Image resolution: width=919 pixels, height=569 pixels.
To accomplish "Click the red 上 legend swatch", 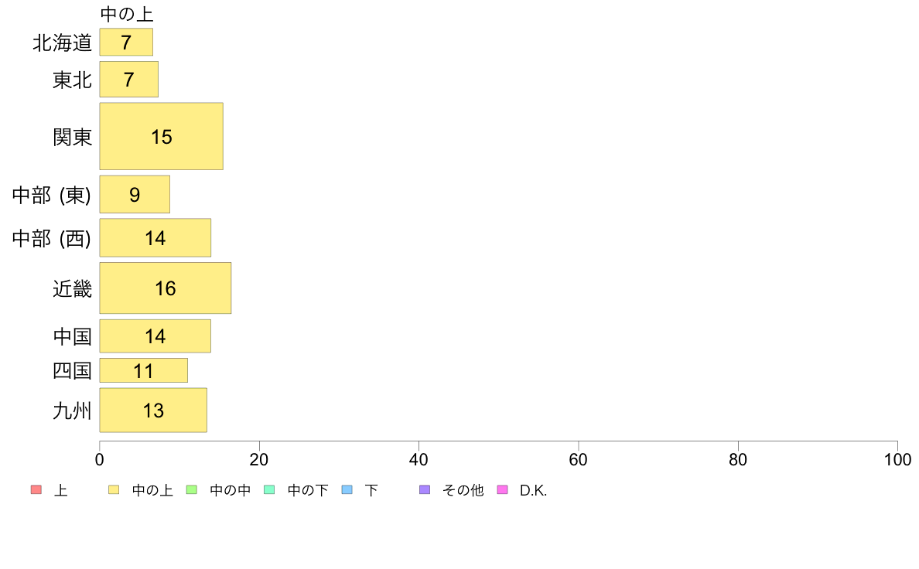I will click(x=36, y=490).
